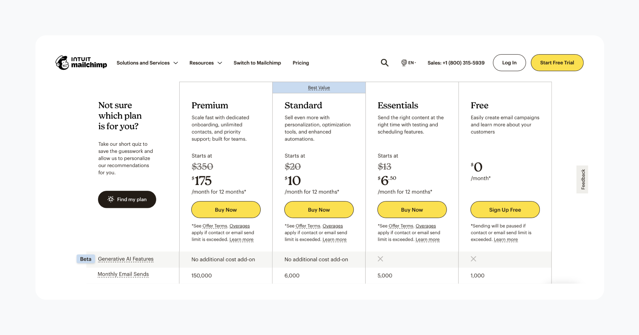Select the sun icon in Find my plan
This screenshot has height=335, width=639.
(111, 199)
